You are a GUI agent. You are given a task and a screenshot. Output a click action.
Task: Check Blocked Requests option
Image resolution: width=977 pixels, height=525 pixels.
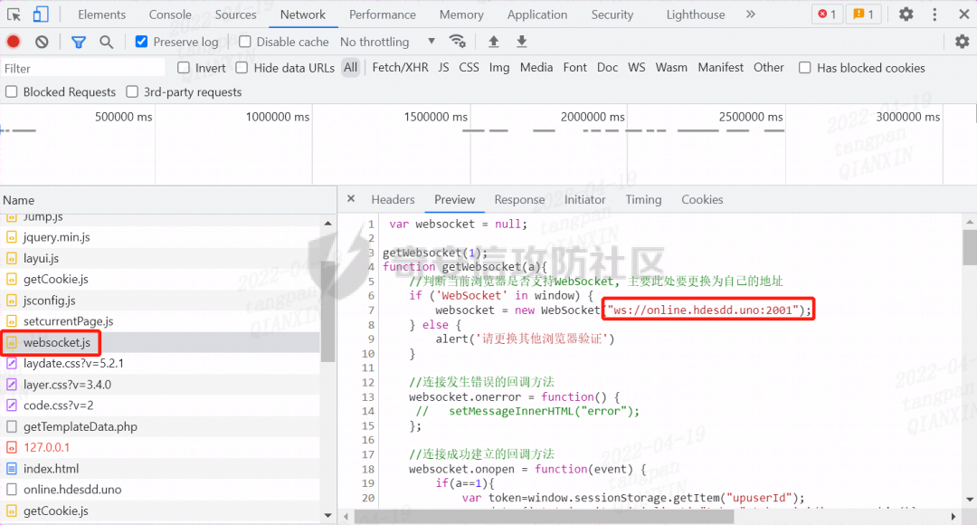click(11, 92)
